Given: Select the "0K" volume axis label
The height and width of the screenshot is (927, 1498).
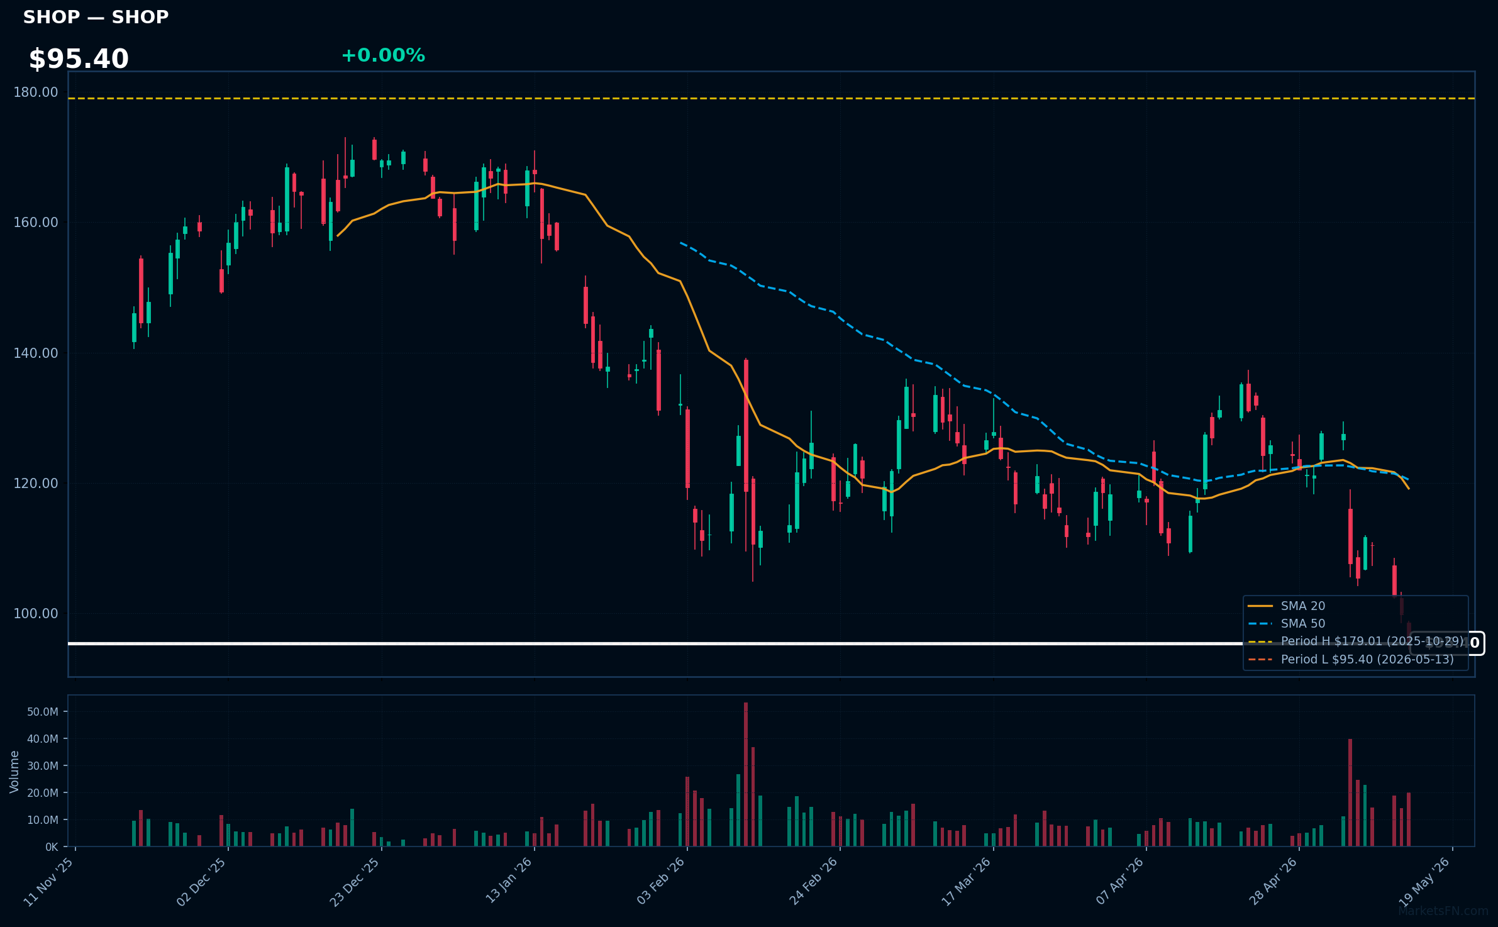Looking at the screenshot, I should coord(52,847).
